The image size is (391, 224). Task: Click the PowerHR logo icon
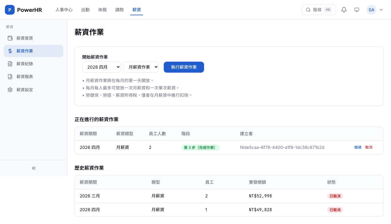pyautogui.click(x=10, y=10)
